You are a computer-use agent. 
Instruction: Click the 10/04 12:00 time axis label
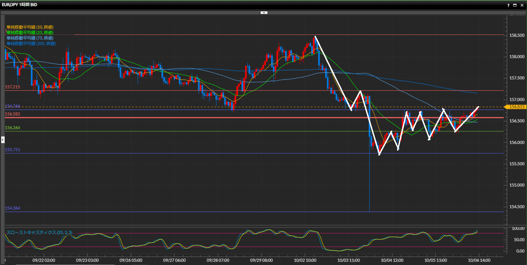tap(392, 260)
